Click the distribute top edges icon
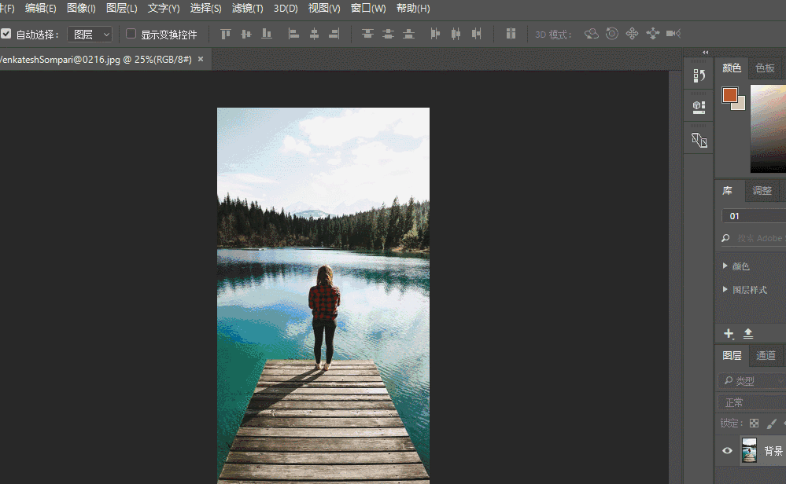786x484 pixels. click(x=368, y=34)
